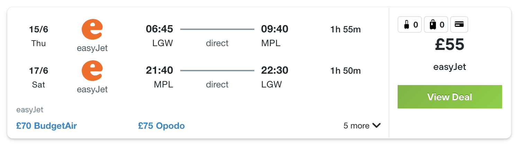Select the outbound 06:45 departure time

pyautogui.click(x=160, y=29)
